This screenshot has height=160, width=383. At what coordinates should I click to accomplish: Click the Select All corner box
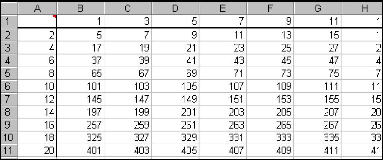coord(9,9)
